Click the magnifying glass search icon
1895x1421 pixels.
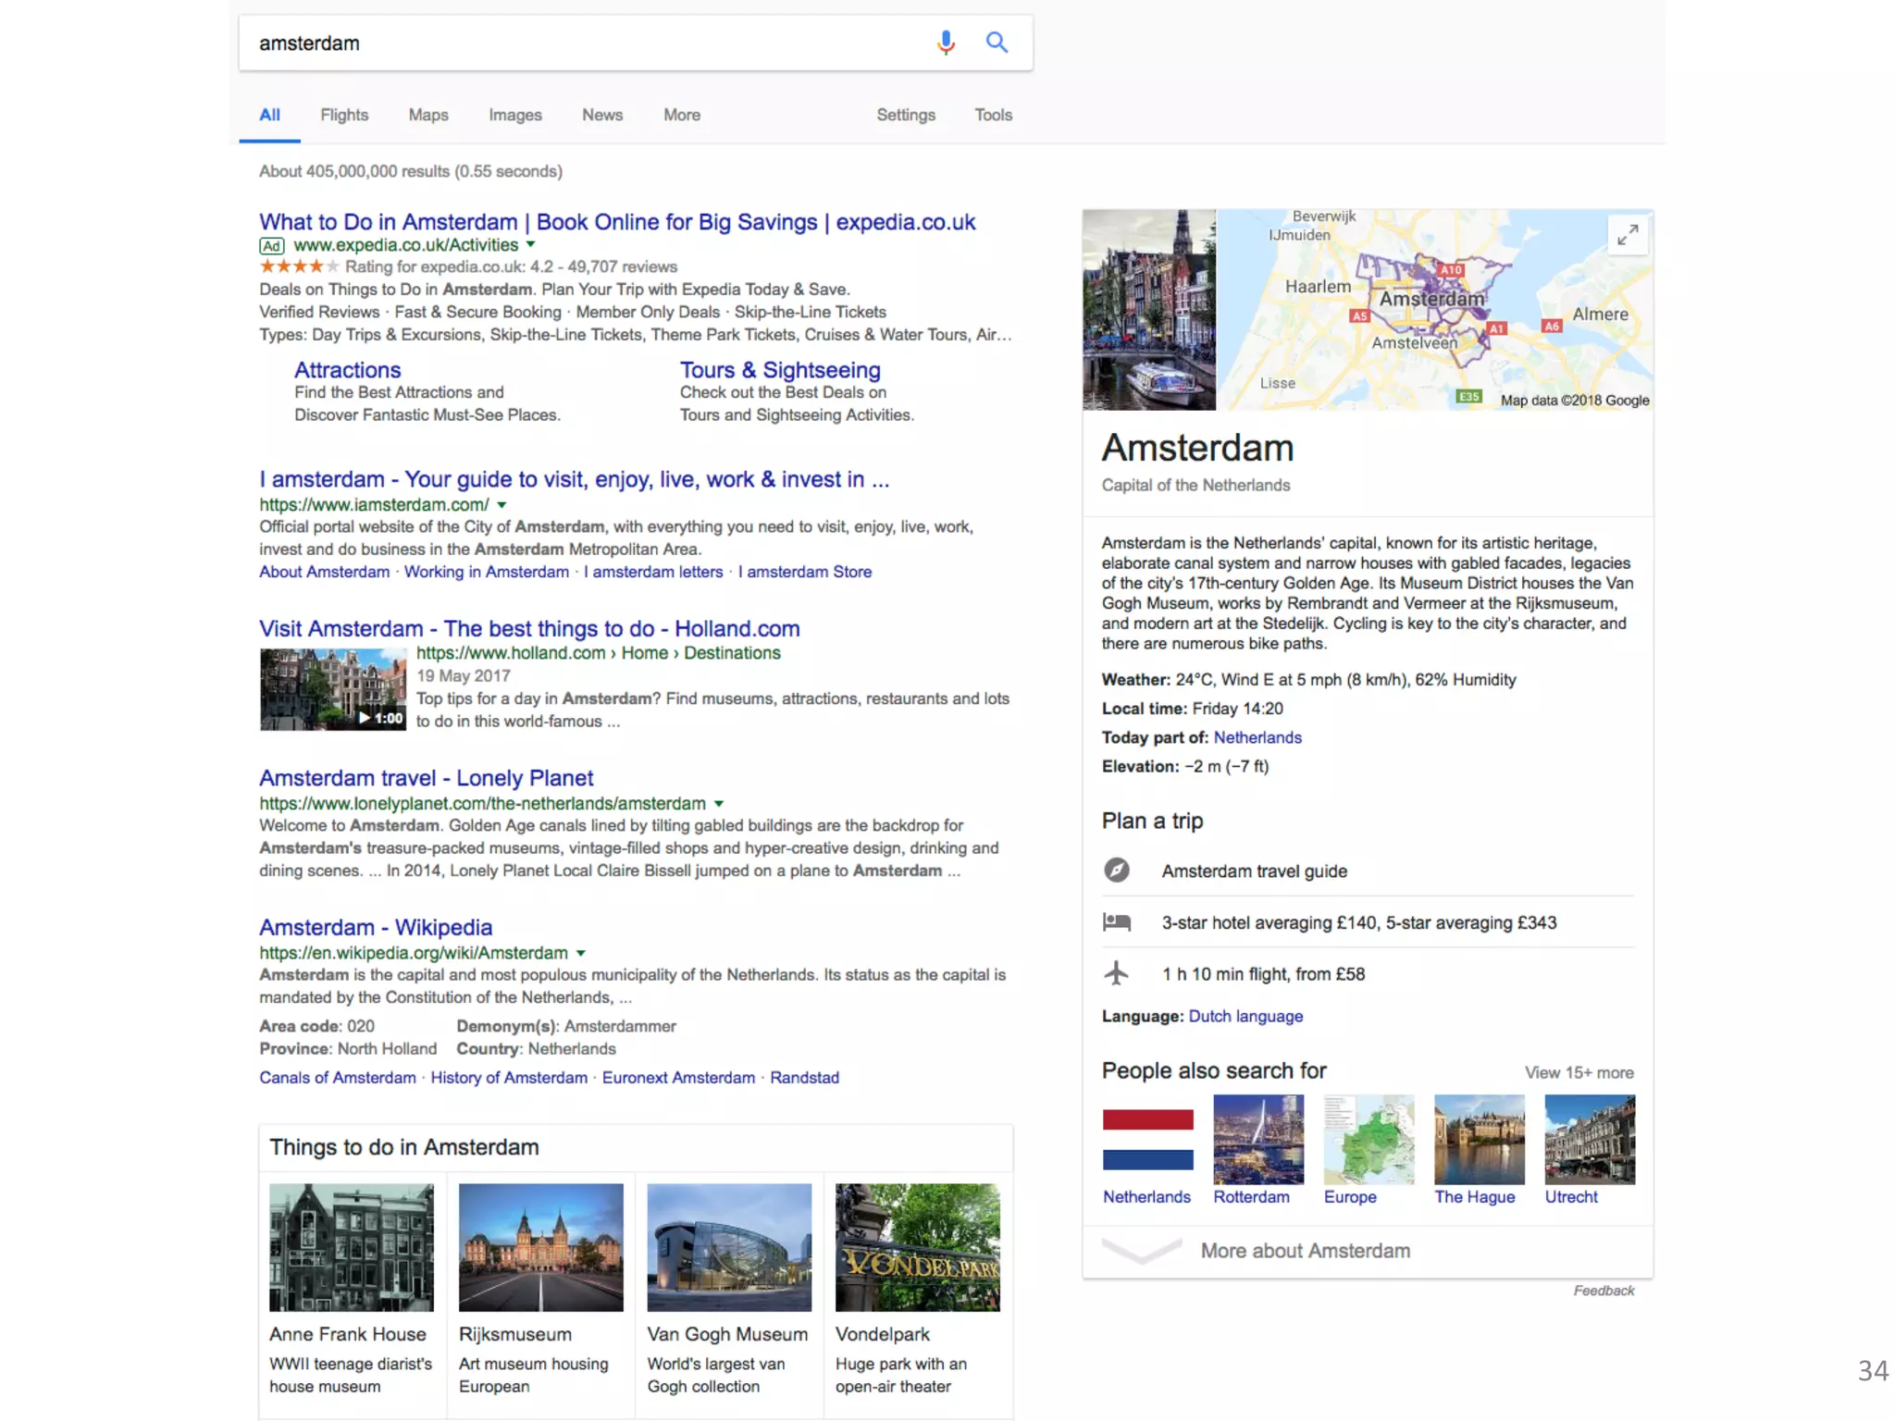(x=997, y=43)
